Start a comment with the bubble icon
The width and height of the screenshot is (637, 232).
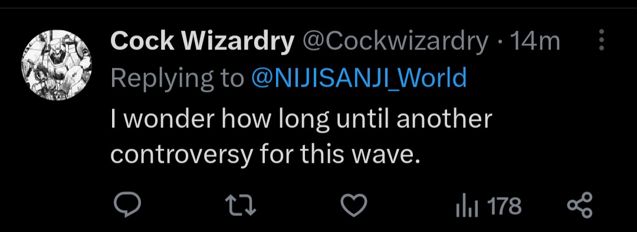point(127,205)
